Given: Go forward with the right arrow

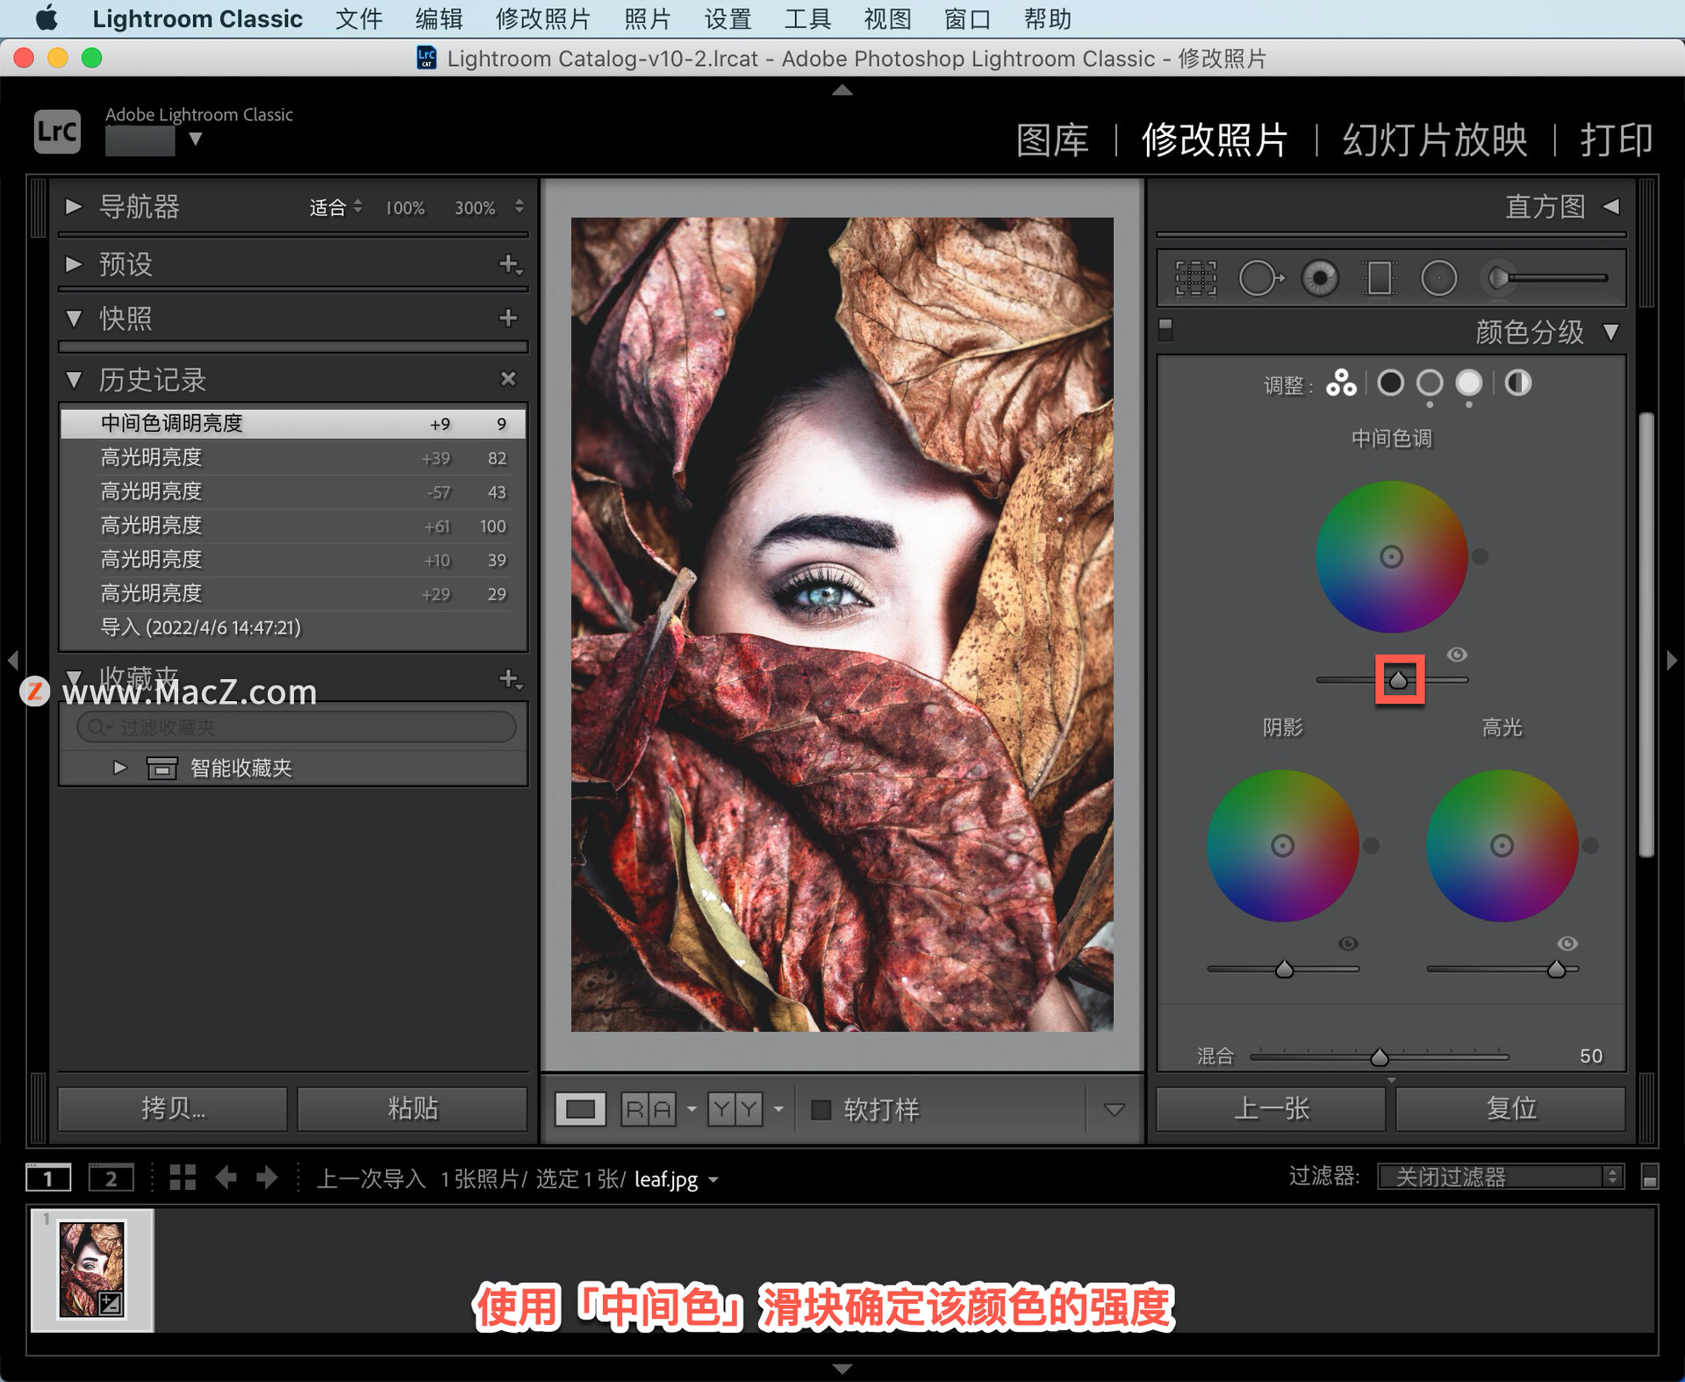Looking at the screenshot, I should [x=267, y=1178].
